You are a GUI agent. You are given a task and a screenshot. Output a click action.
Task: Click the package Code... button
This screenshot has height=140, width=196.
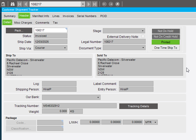click(x=21, y=123)
